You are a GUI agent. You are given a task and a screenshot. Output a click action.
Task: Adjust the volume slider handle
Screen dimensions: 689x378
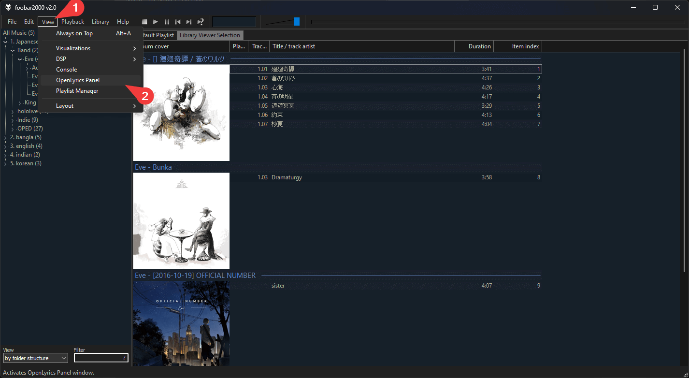tap(297, 21)
